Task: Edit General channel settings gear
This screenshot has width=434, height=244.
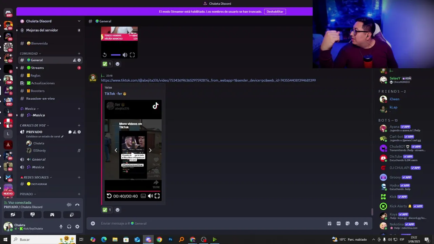Action: pos(79,60)
